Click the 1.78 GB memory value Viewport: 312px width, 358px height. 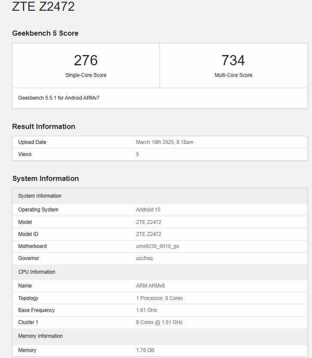pyautogui.click(x=145, y=350)
